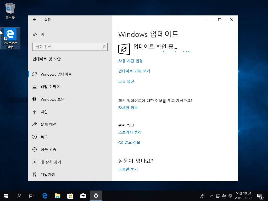Image resolution: width=268 pixels, height=201 pixels.
Task: Launch Edge from the taskbar
Action: [45, 196]
